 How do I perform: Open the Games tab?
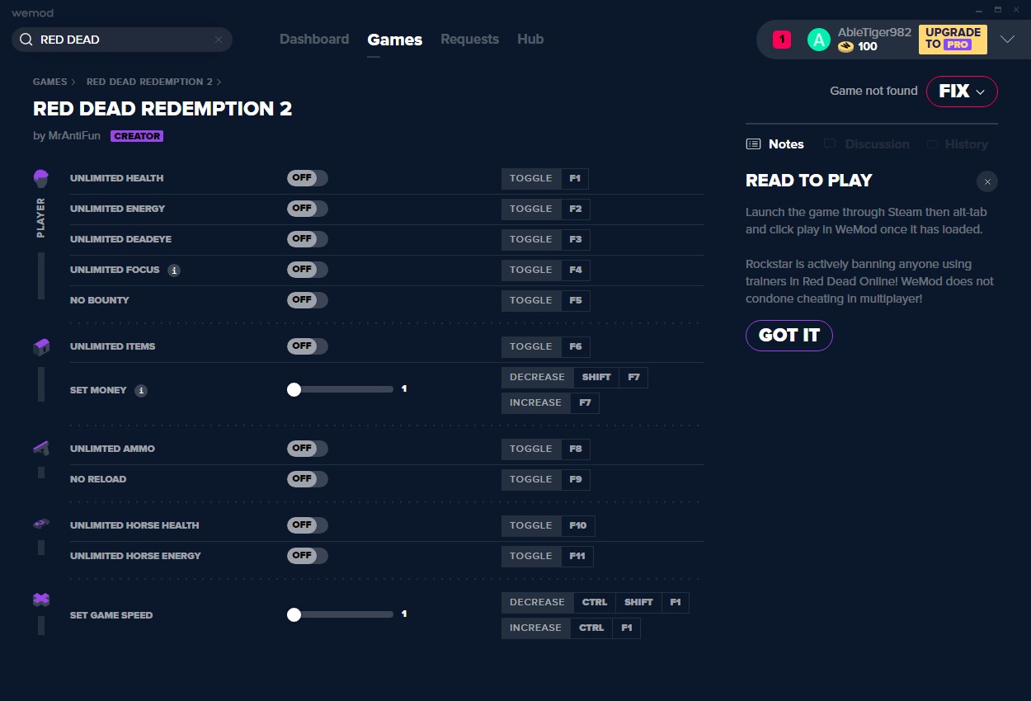click(x=395, y=39)
